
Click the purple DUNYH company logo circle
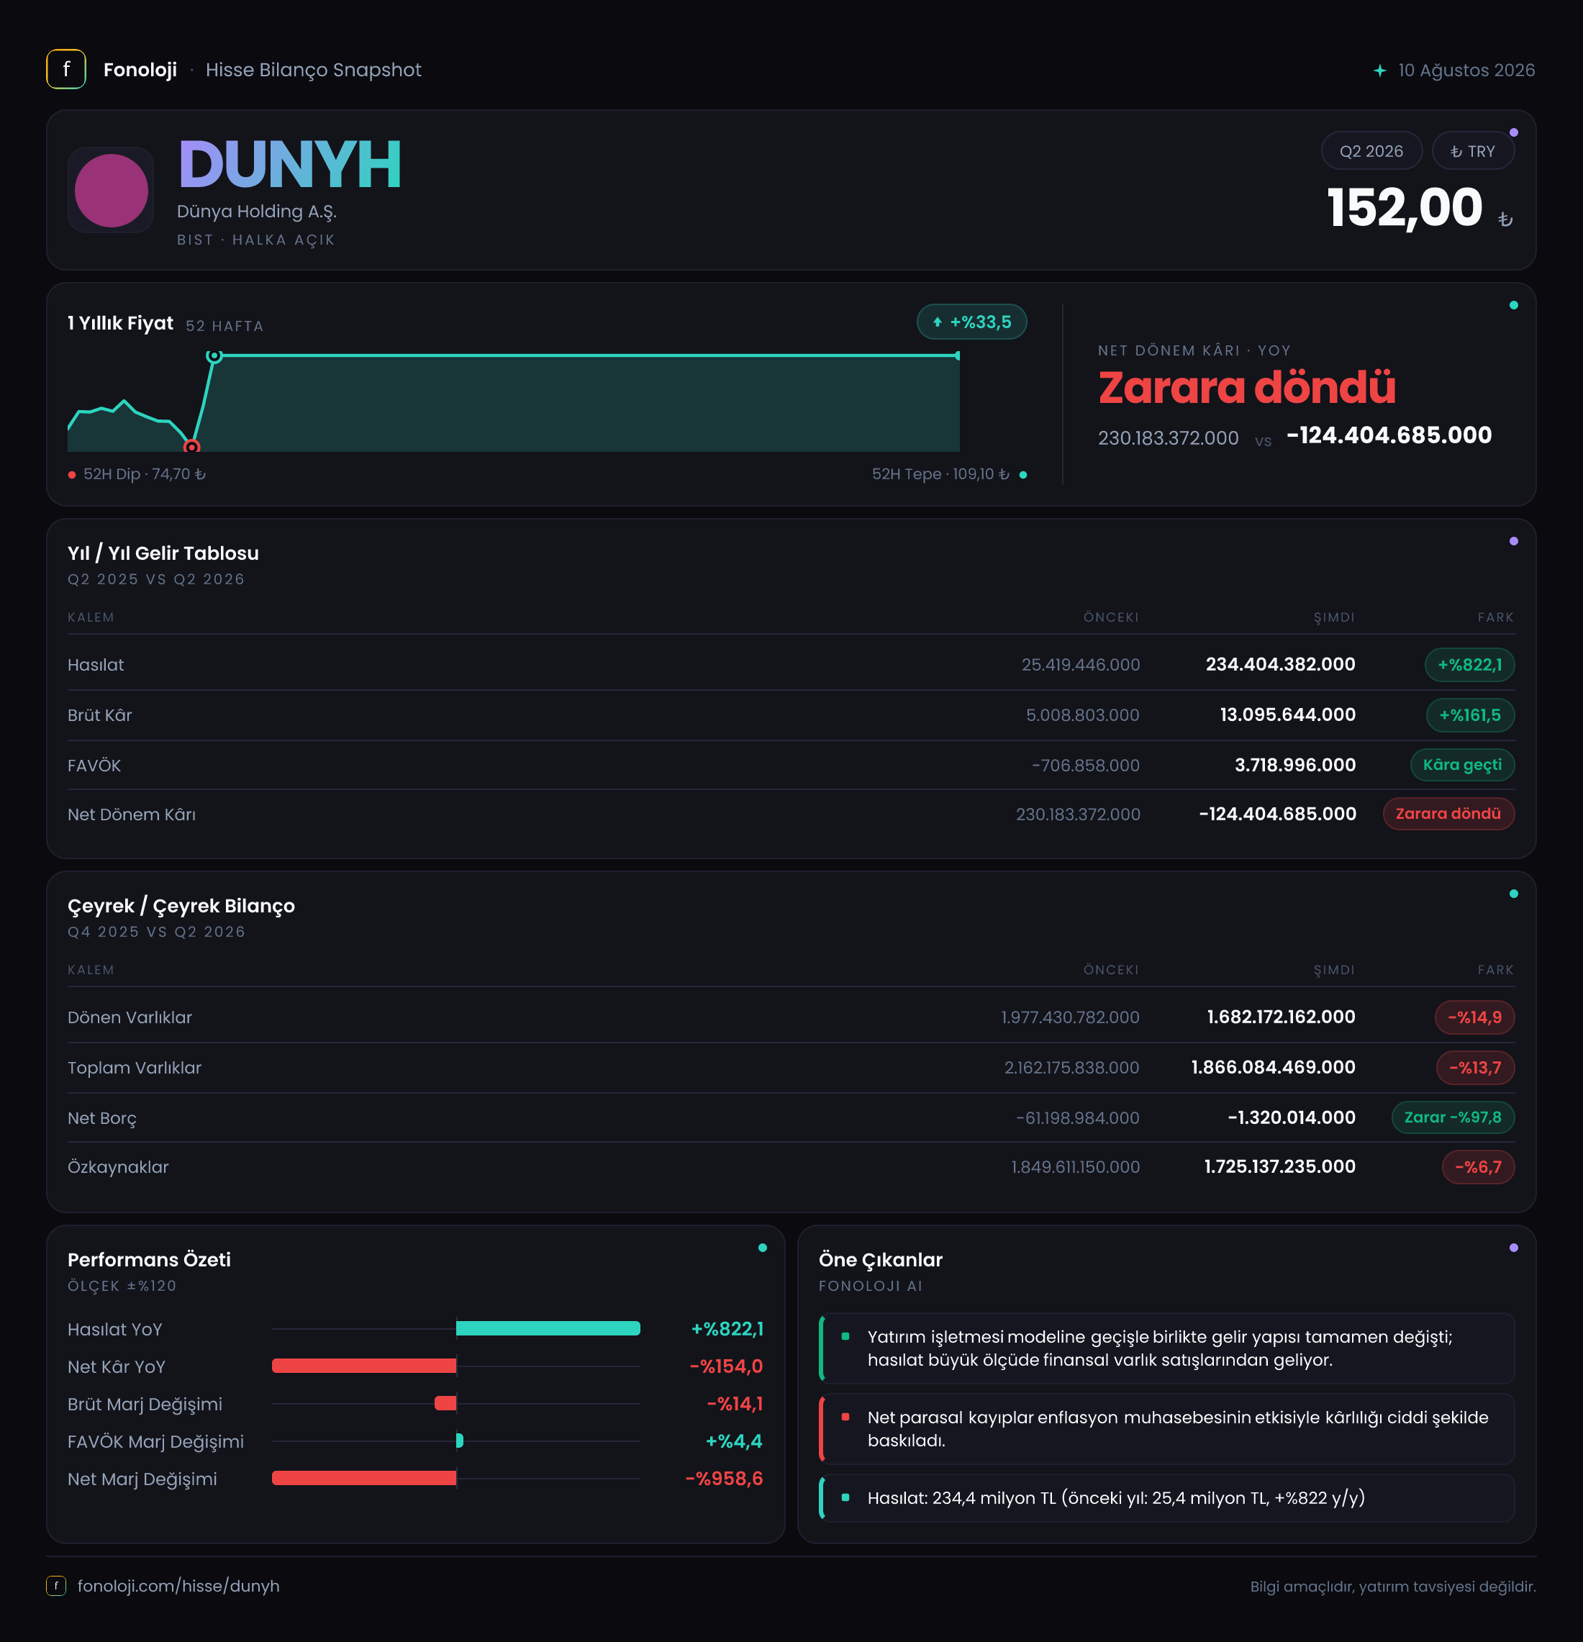tap(112, 190)
